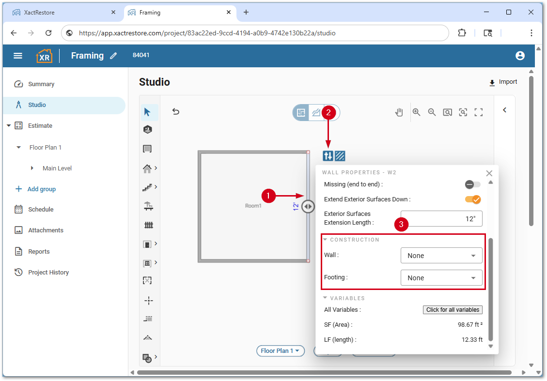Switch to the 2D floor plan view toggle
547x381 pixels.
pyautogui.click(x=301, y=113)
